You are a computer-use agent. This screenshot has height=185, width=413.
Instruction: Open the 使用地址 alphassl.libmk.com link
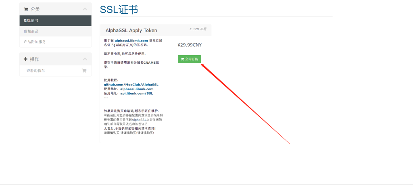(137, 89)
